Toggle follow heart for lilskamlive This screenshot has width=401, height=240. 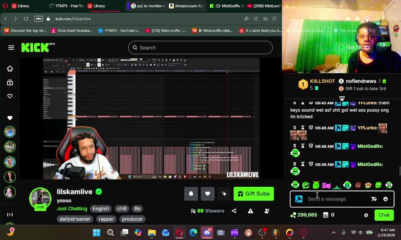click(207, 194)
